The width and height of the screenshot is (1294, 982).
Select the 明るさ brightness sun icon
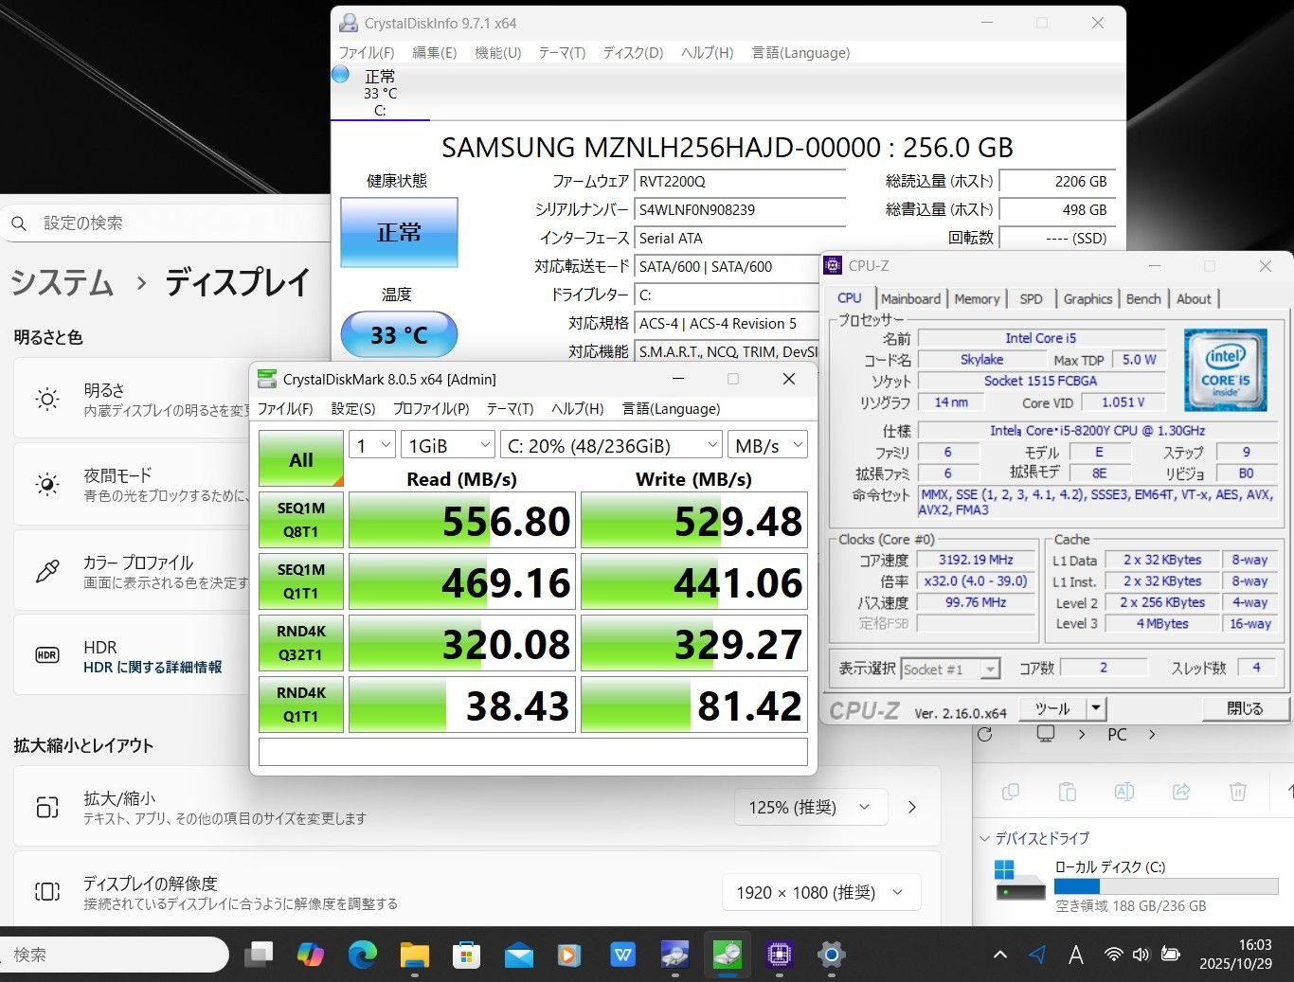click(x=46, y=399)
